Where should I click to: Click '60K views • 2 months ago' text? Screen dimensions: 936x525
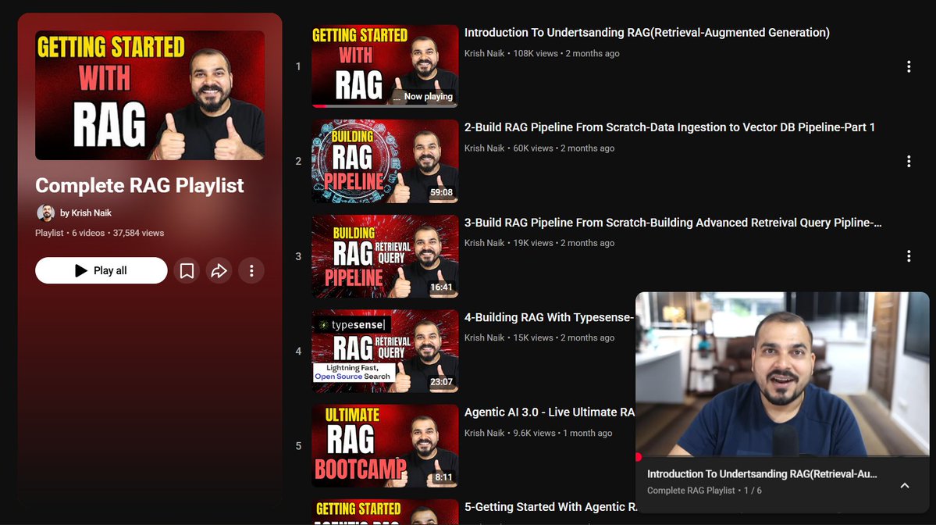click(564, 148)
